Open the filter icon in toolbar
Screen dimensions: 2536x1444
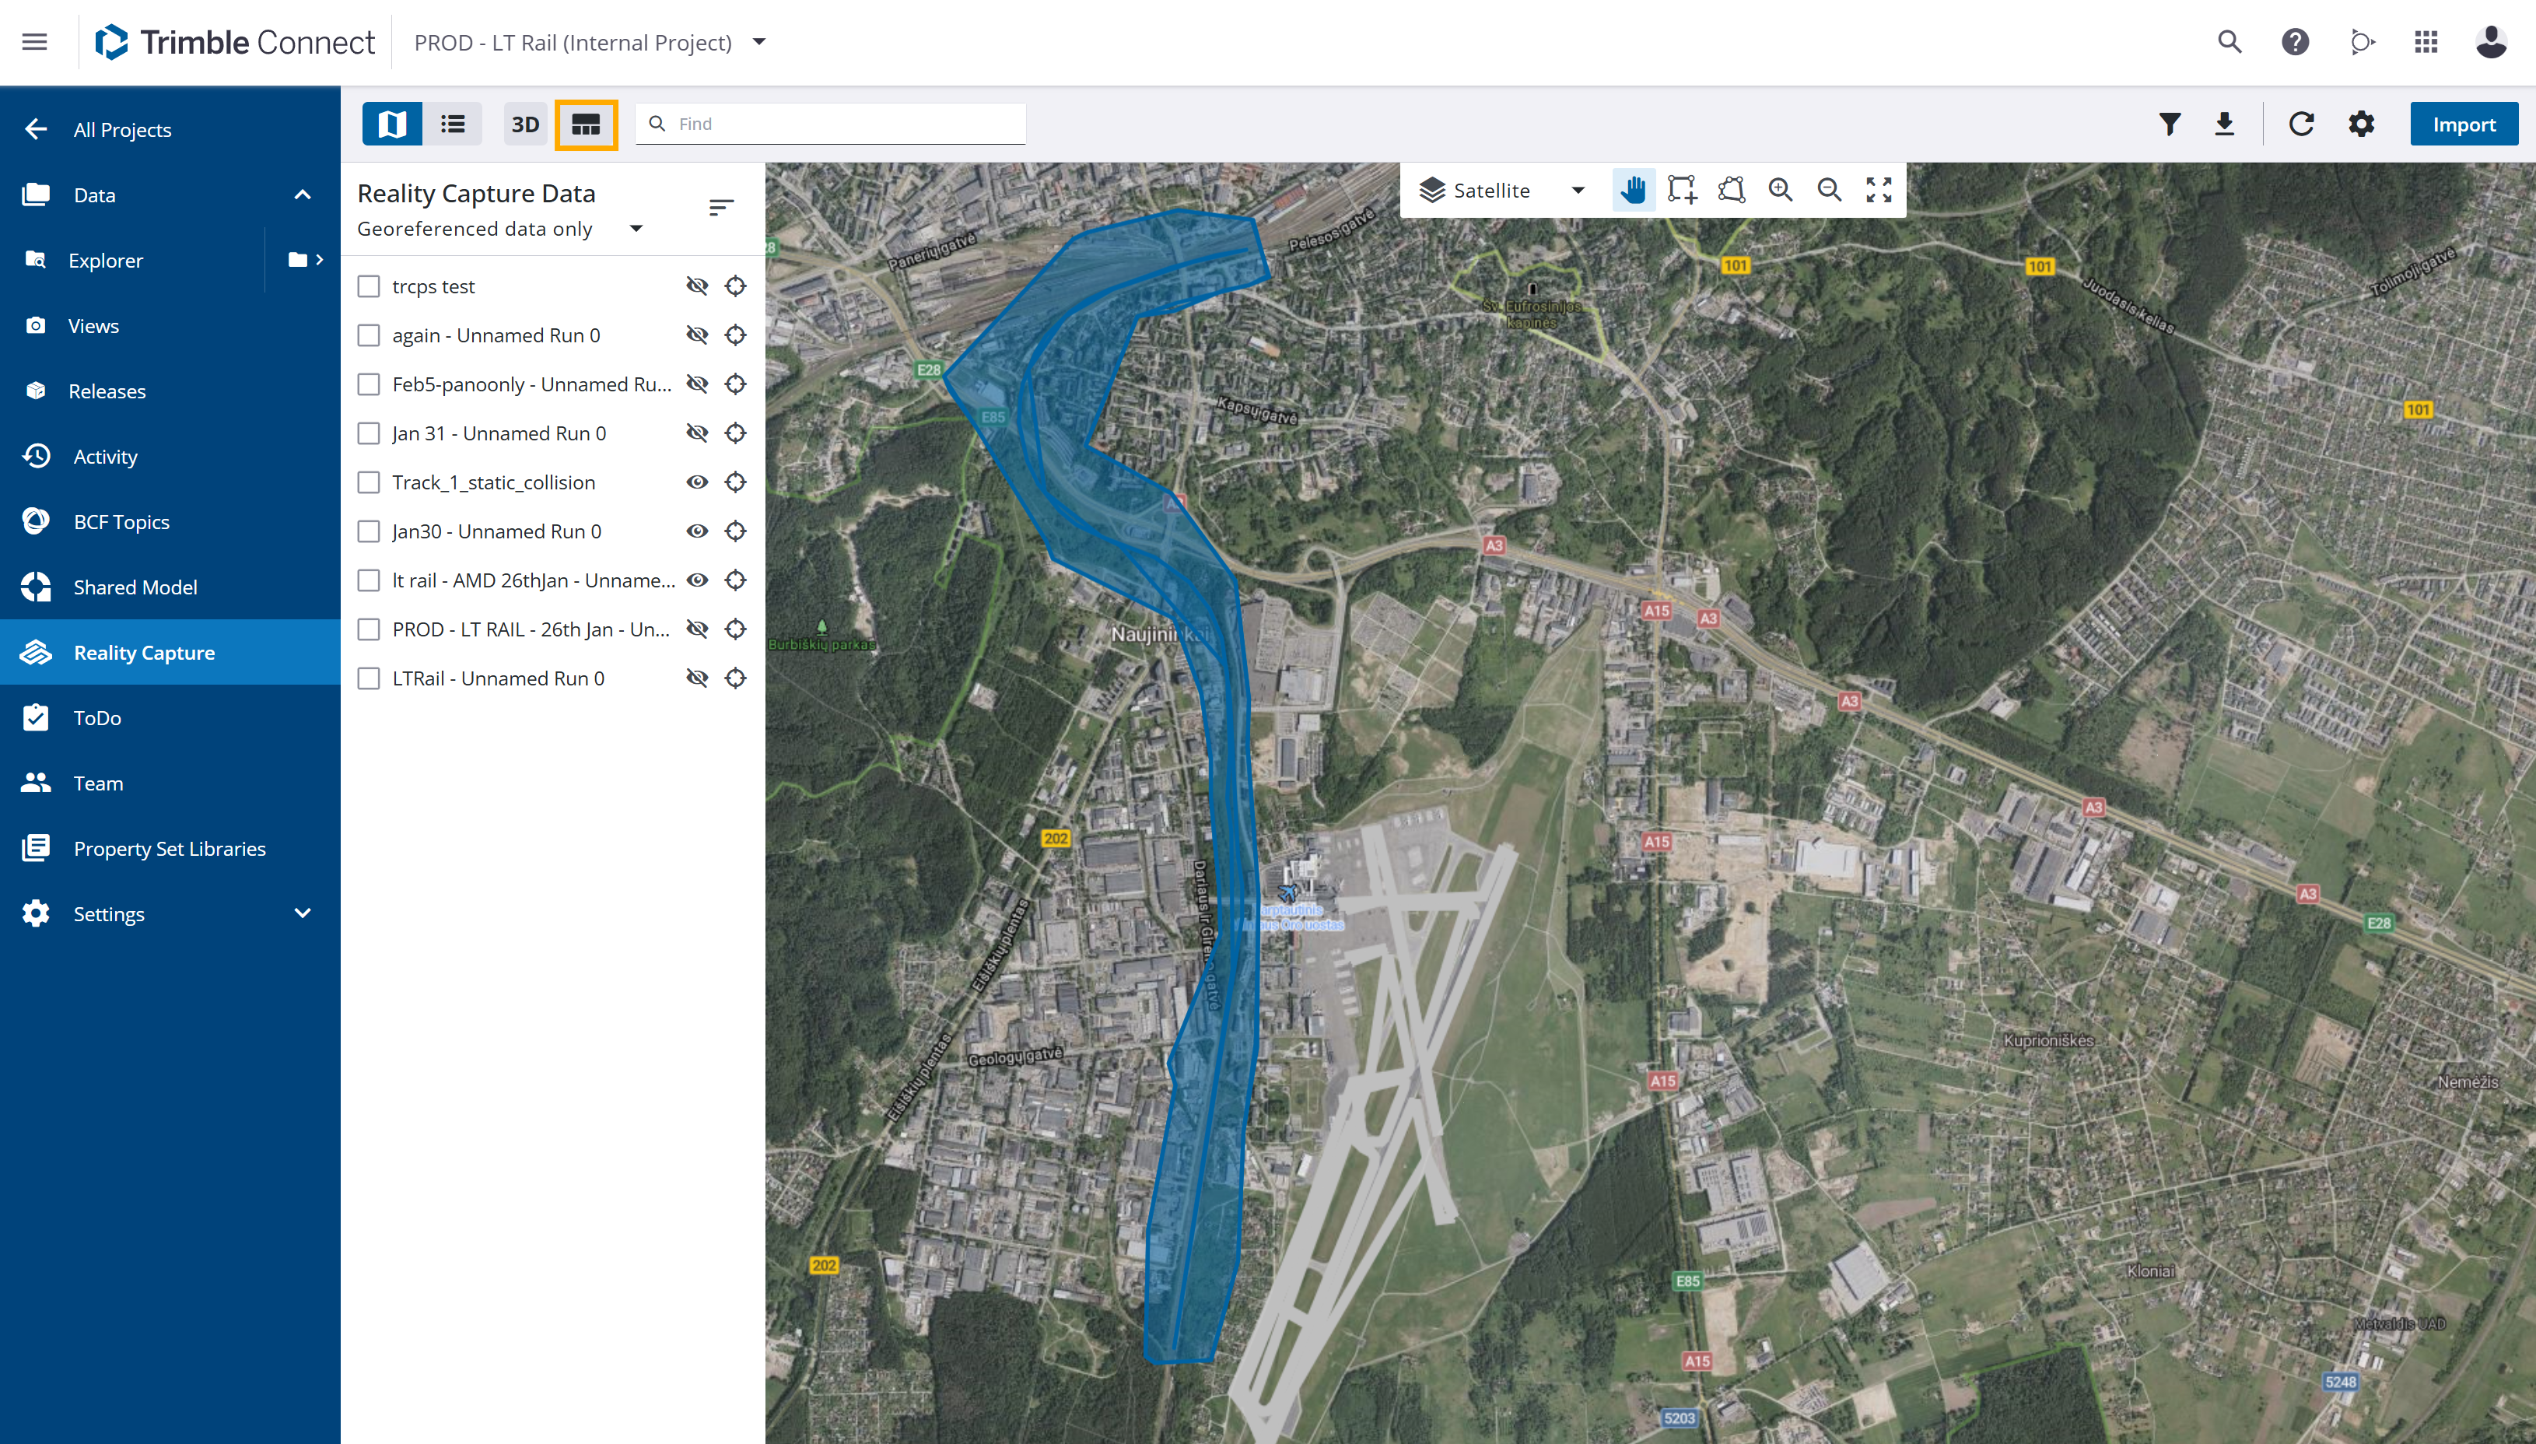tap(2169, 124)
